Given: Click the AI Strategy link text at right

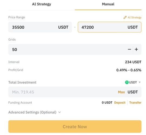Looking at the screenshot, I should (x=135, y=18).
